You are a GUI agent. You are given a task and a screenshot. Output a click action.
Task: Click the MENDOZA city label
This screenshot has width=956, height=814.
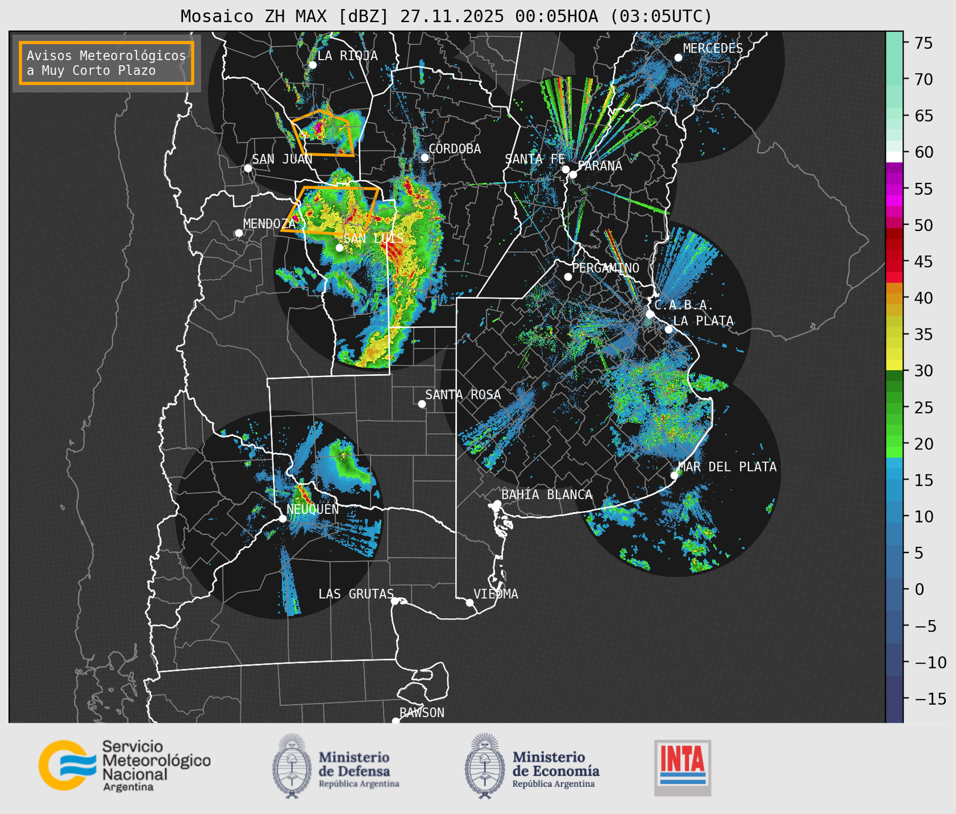[x=270, y=224]
